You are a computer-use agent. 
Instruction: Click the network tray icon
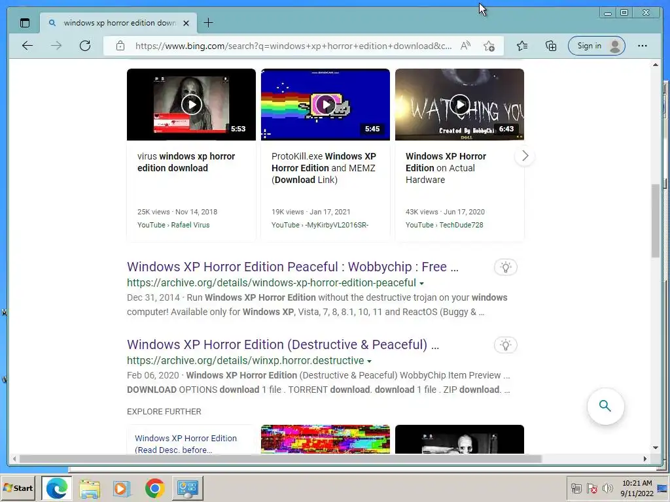click(x=576, y=488)
